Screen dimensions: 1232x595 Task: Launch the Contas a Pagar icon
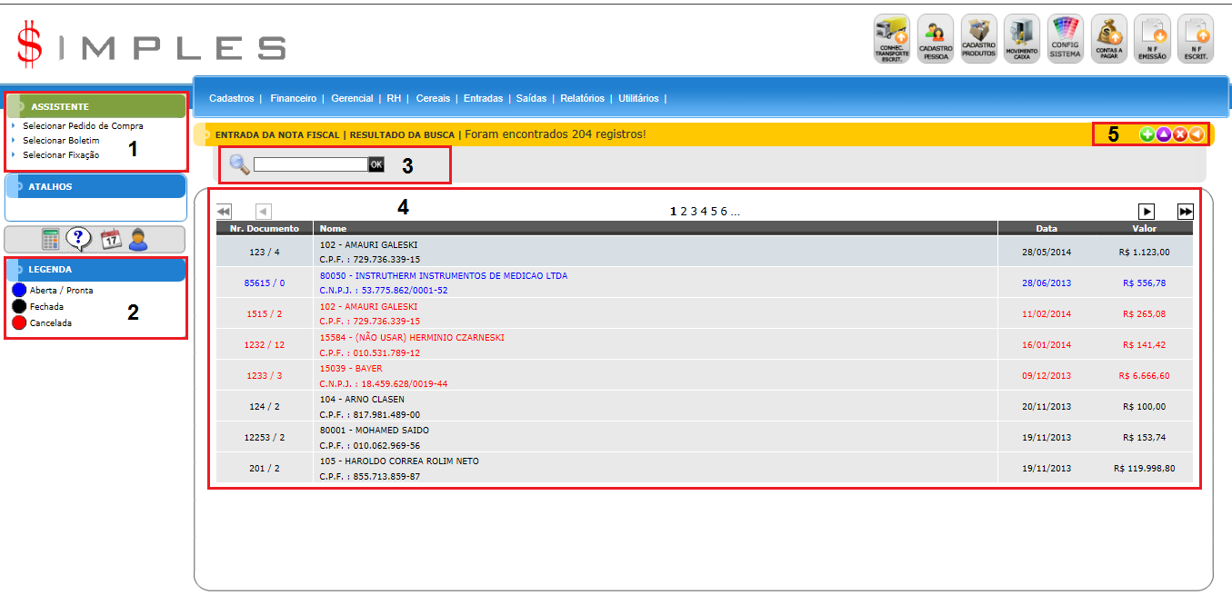pos(1108,38)
